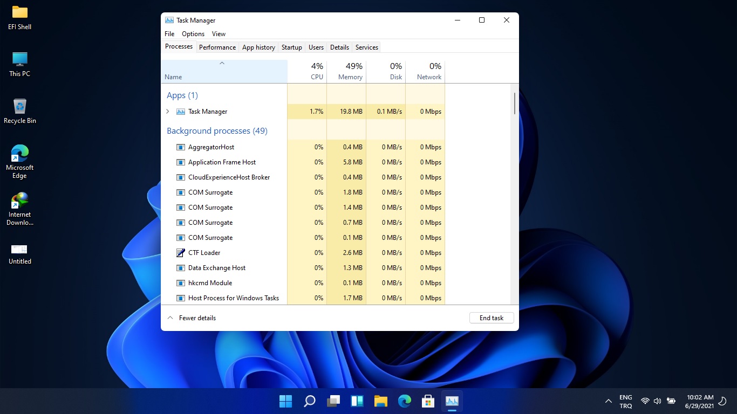The width and height of the screenshot is (737, 414).
Task: Select the Data Exchange Host process name
Action: tap(217, 268)
